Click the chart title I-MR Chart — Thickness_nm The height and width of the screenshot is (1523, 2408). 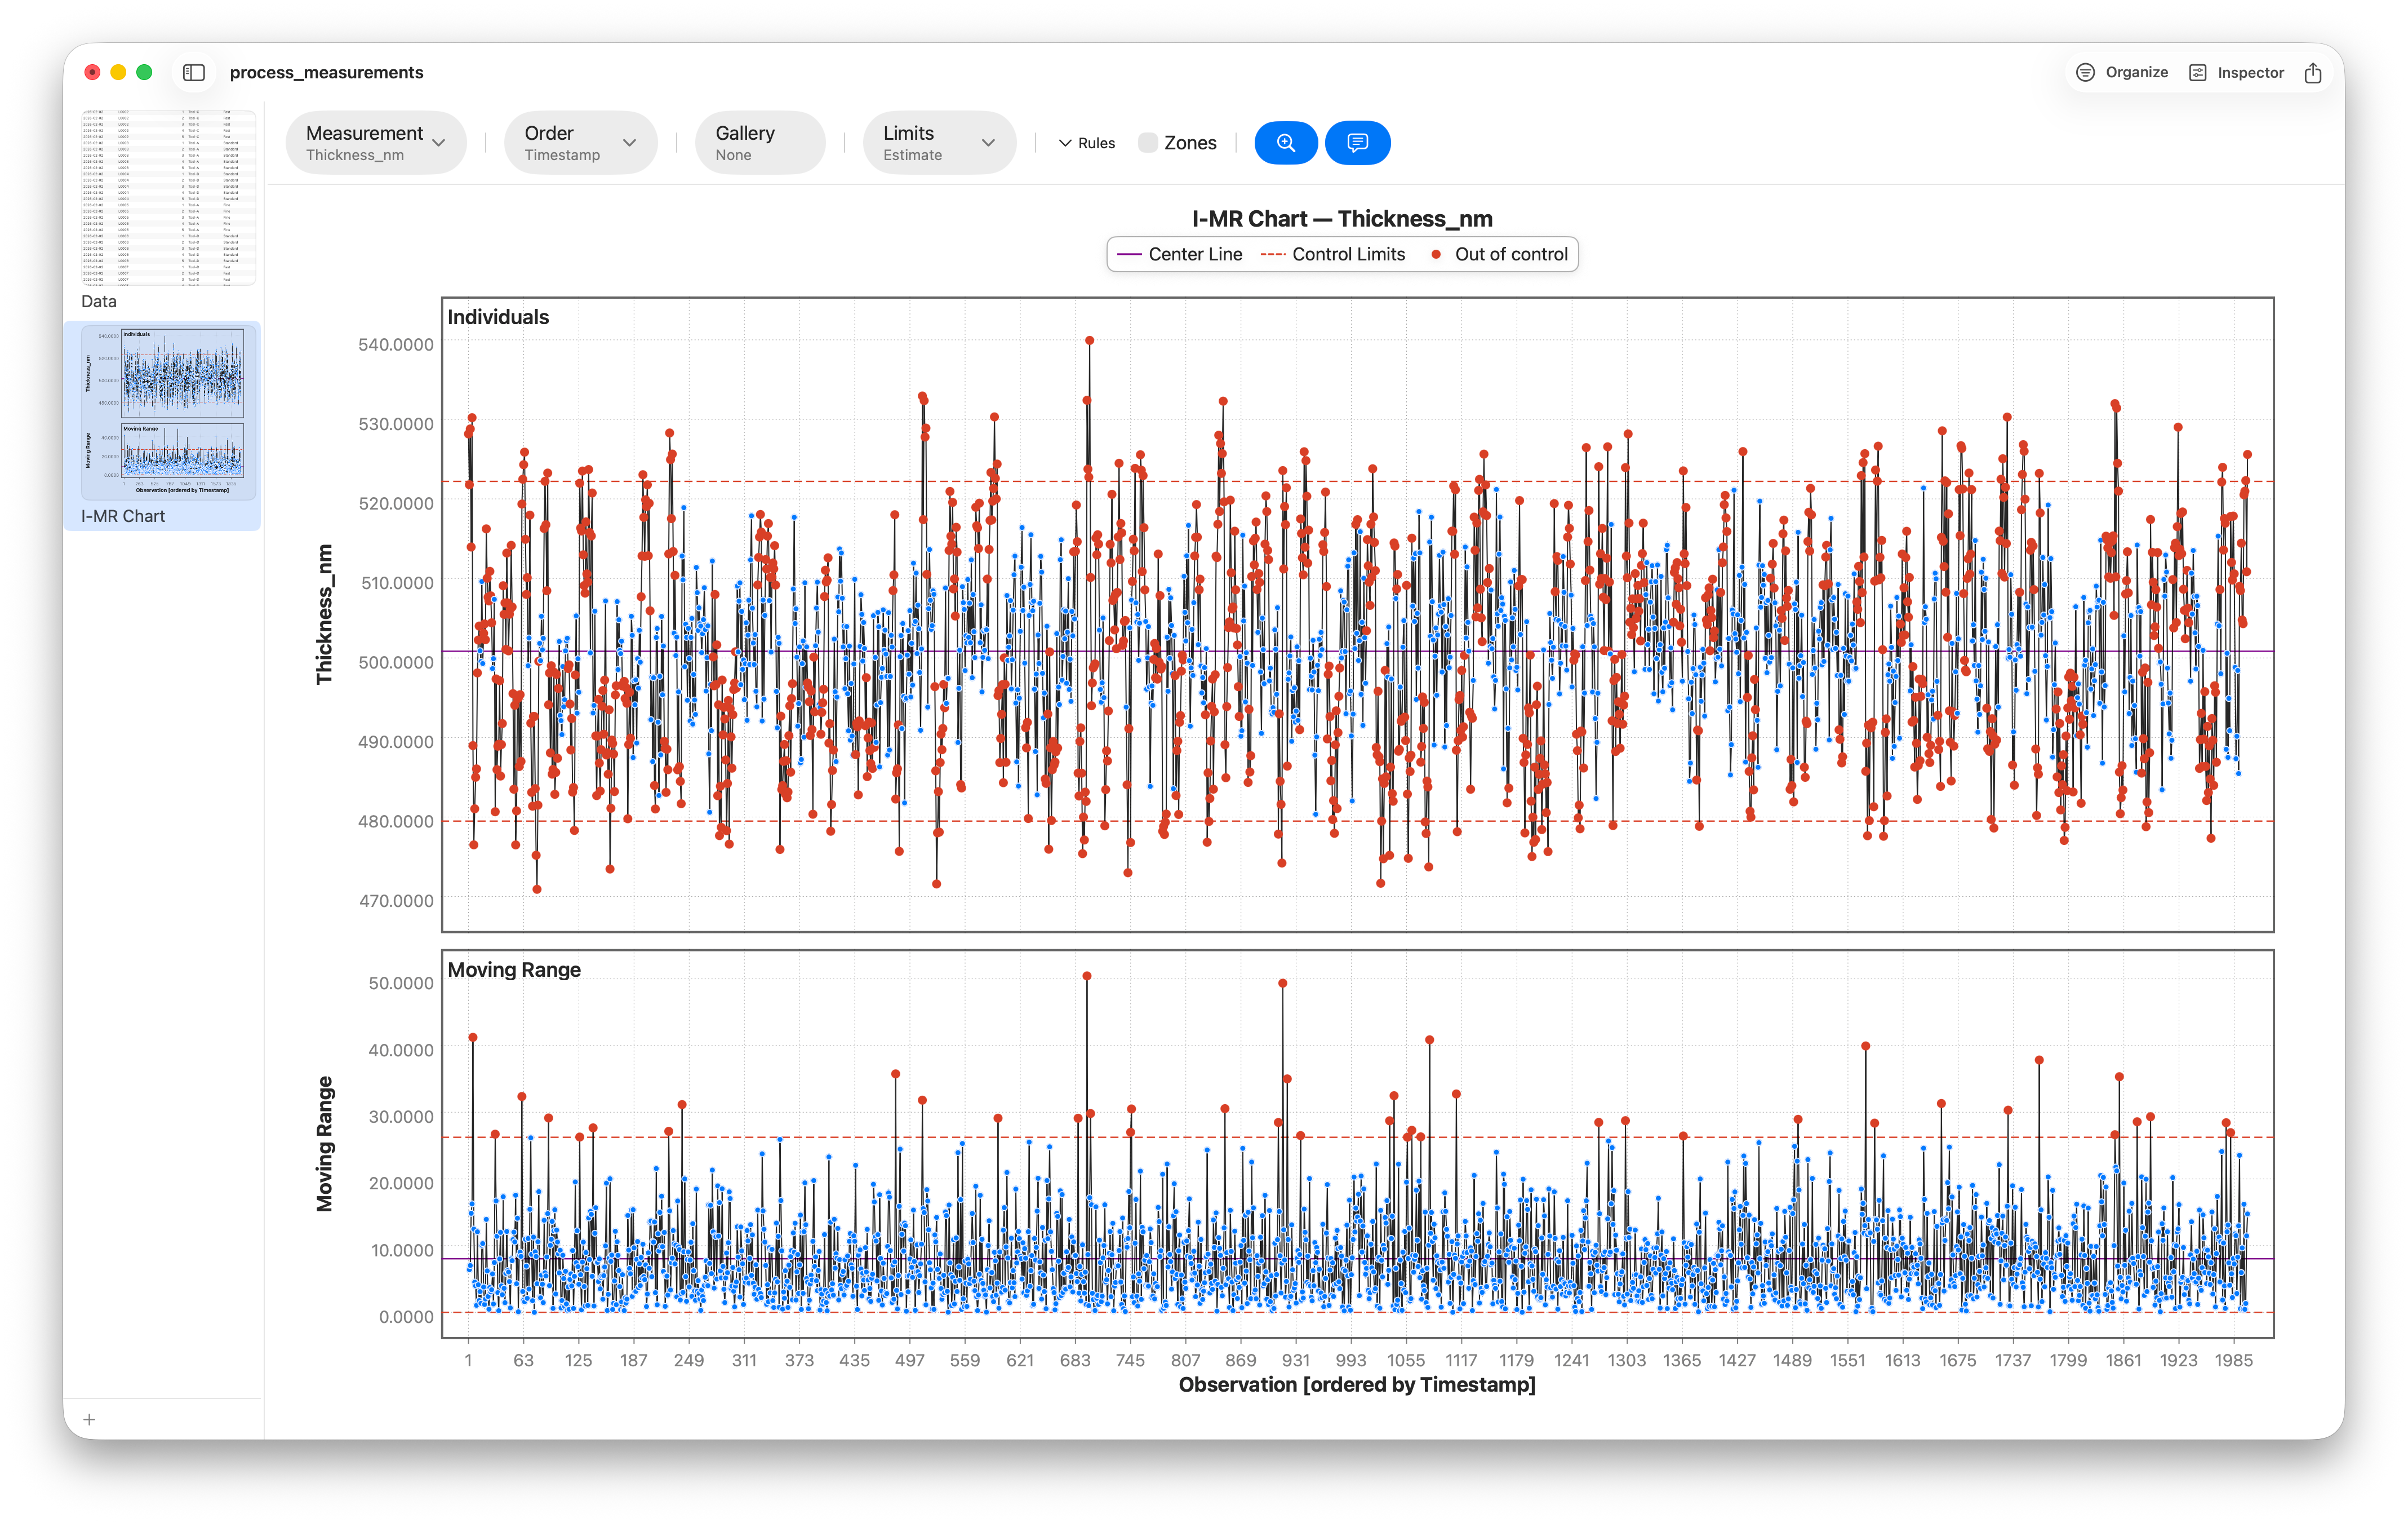(x=1341, y=218)
